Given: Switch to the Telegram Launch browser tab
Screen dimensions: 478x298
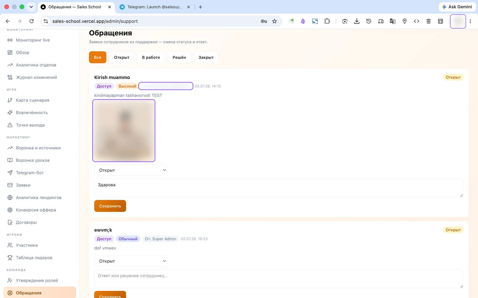Looking at the screenshot, I should pos(154,7).
